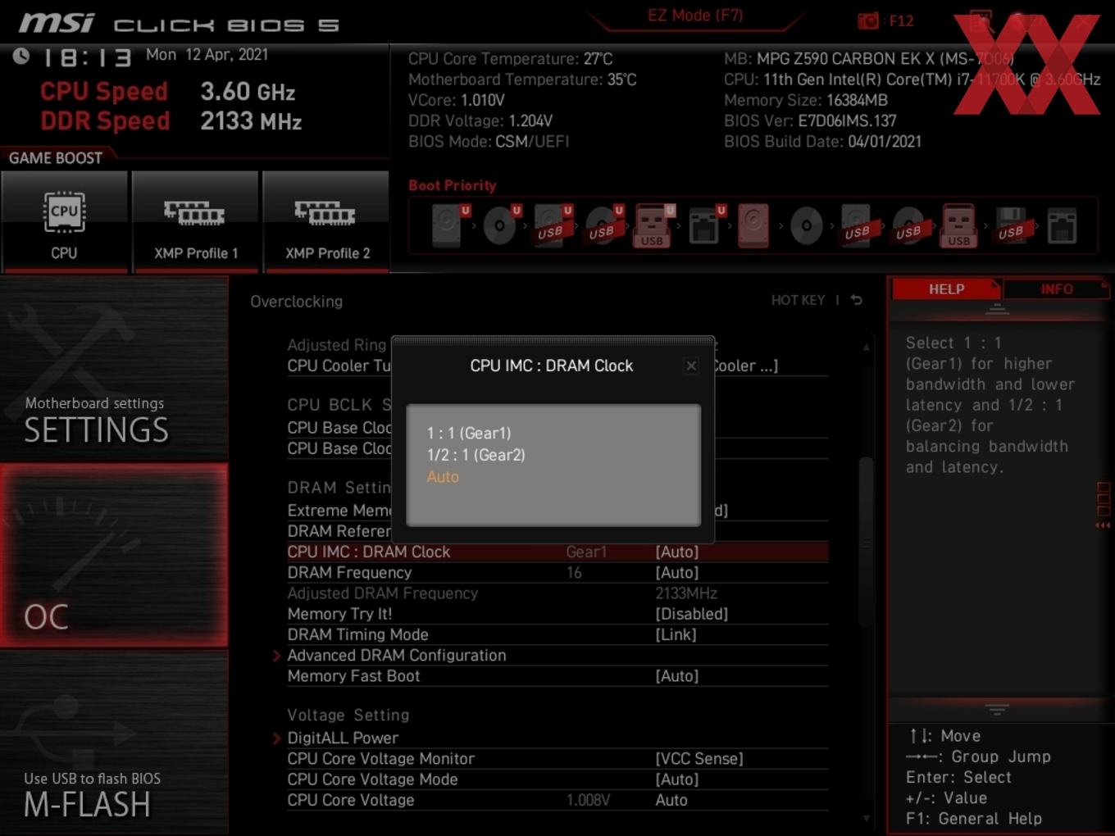Click the back arrow next to HOT KEY
This screenshot has height=836, width=1115.
coord(857,300)
